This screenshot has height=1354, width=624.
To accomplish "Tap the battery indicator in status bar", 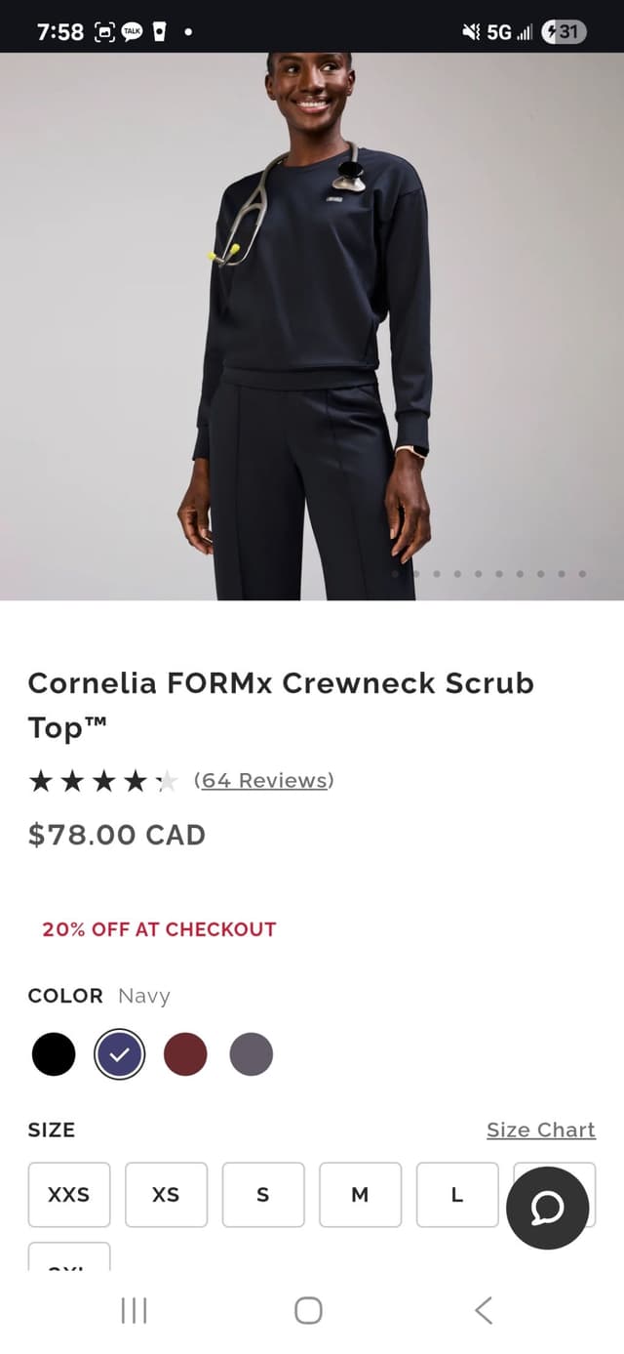I will click(x=564, y=32).
